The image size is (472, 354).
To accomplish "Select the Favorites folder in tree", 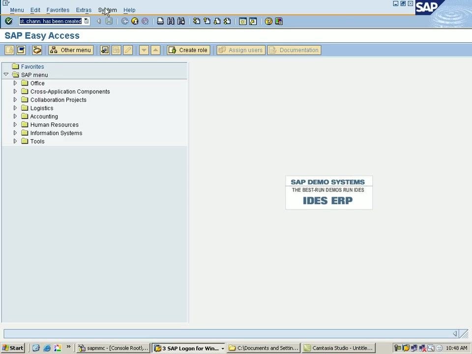I will click(x=32, y=66).
